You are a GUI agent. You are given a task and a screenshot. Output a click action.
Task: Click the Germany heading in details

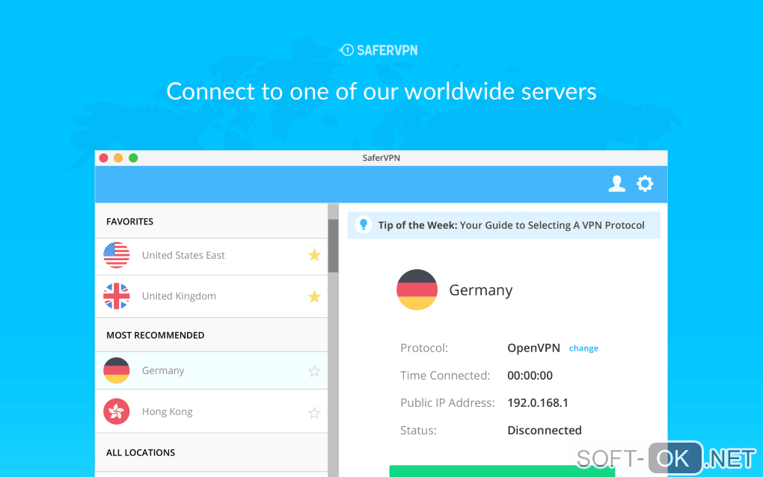click(x=481, y=290)
